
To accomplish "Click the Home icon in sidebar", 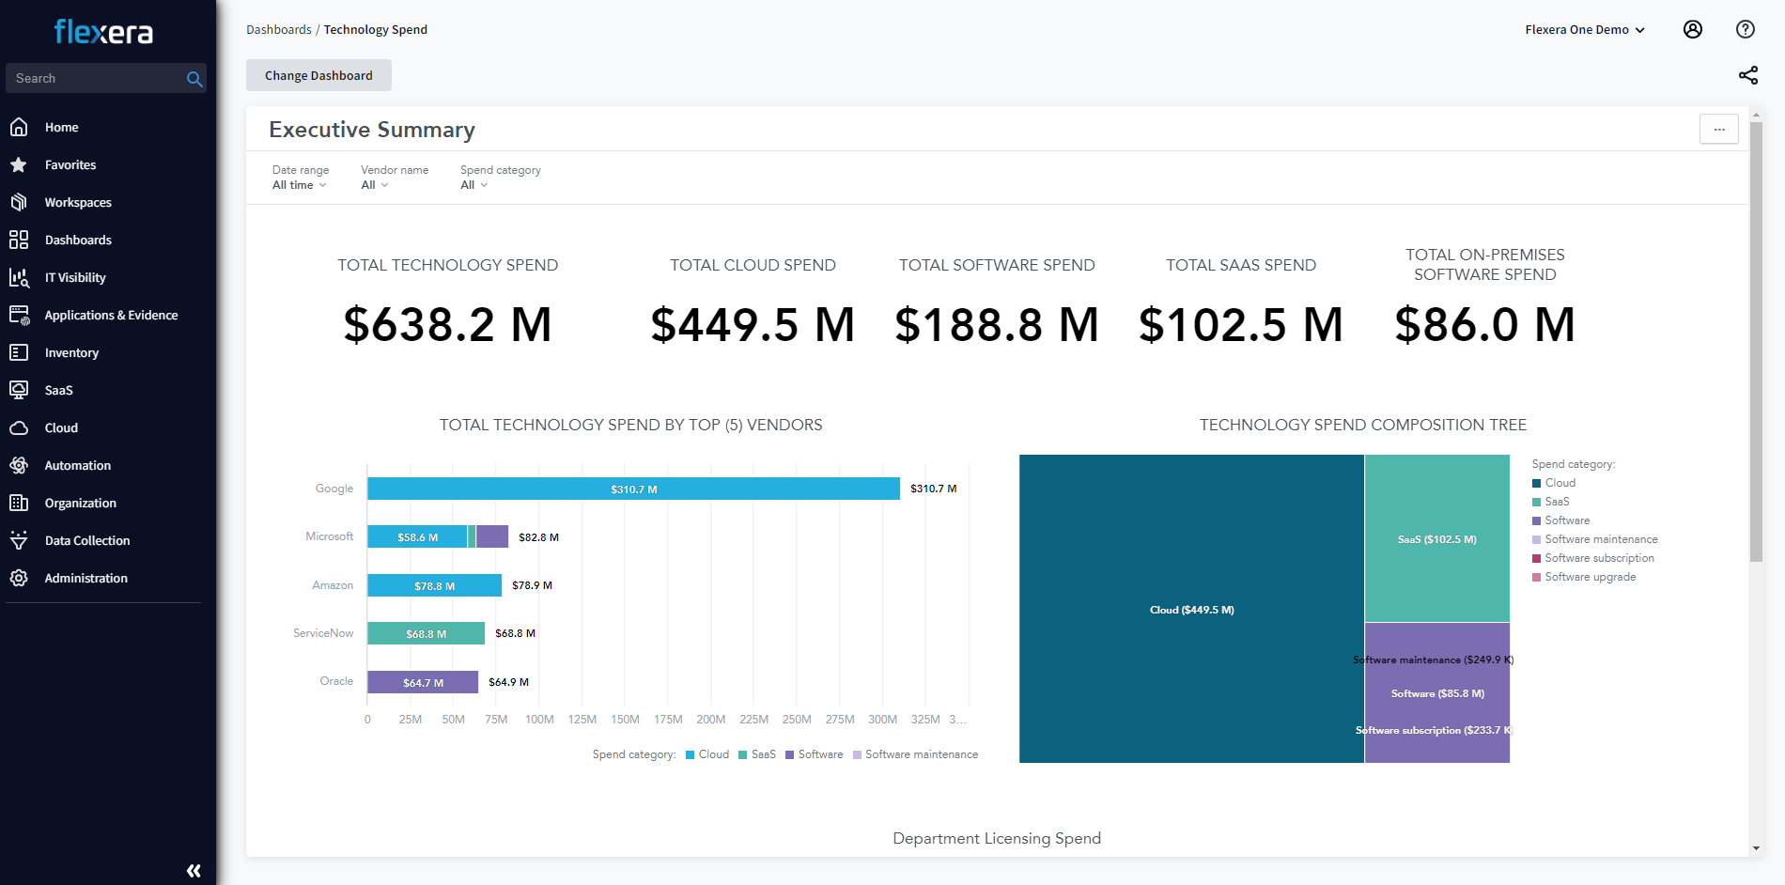I will (x=19, y=127).
